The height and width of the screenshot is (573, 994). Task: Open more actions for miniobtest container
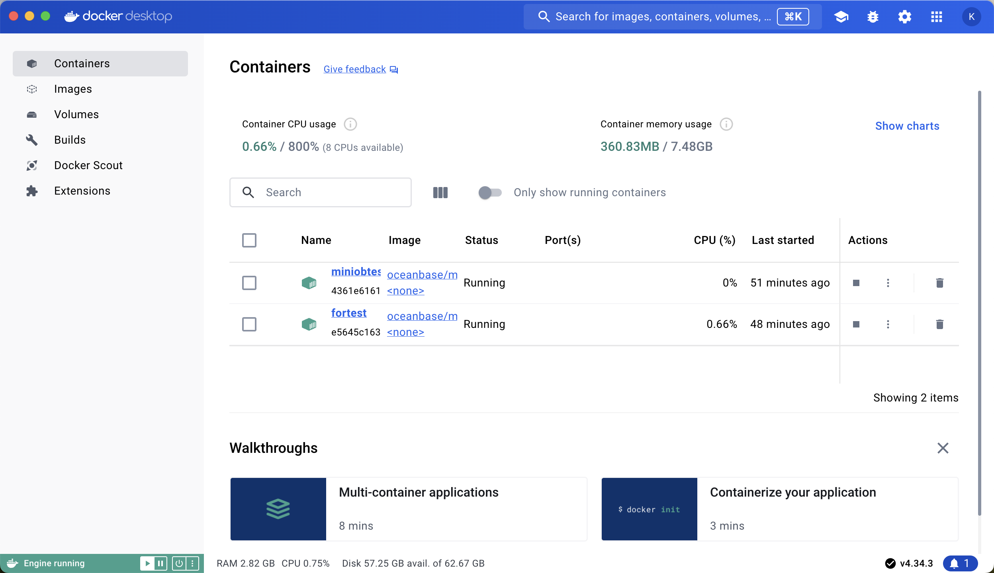click(x=888, y=283)
